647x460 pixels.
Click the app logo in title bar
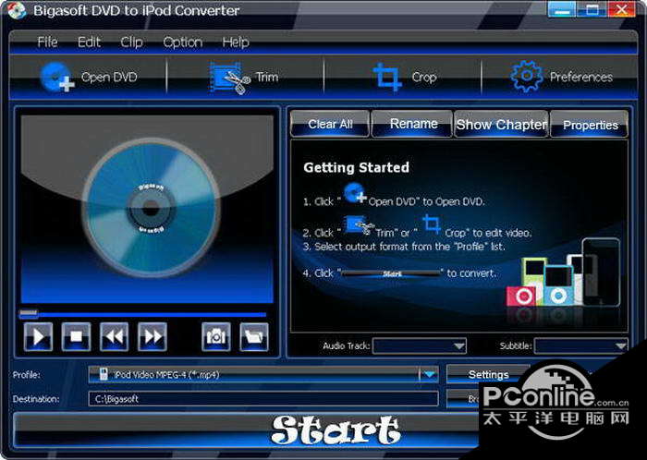point(17,11)
